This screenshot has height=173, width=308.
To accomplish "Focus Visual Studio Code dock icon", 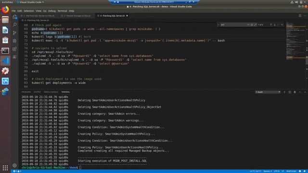I will pyautogui.click(x=5, y=61).
